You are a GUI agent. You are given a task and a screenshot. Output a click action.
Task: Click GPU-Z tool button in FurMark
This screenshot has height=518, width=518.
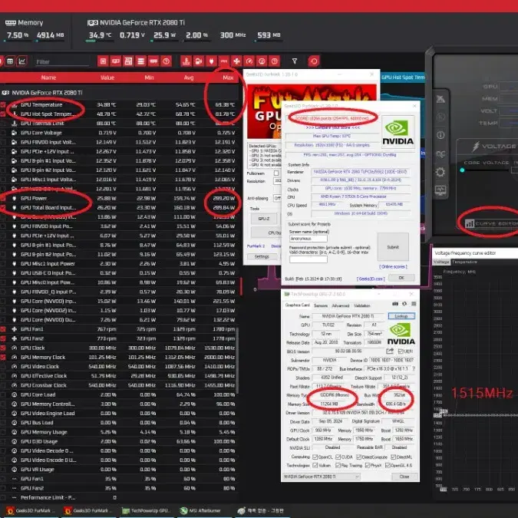[264, 219]
